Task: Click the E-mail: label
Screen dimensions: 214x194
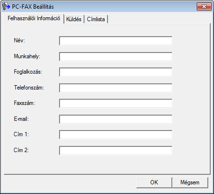Action: [21, 119]
